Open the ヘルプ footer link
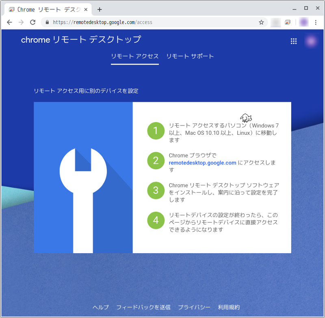This screenshot has width=325, height=318. pyautogui.click(x=100, y=307)
